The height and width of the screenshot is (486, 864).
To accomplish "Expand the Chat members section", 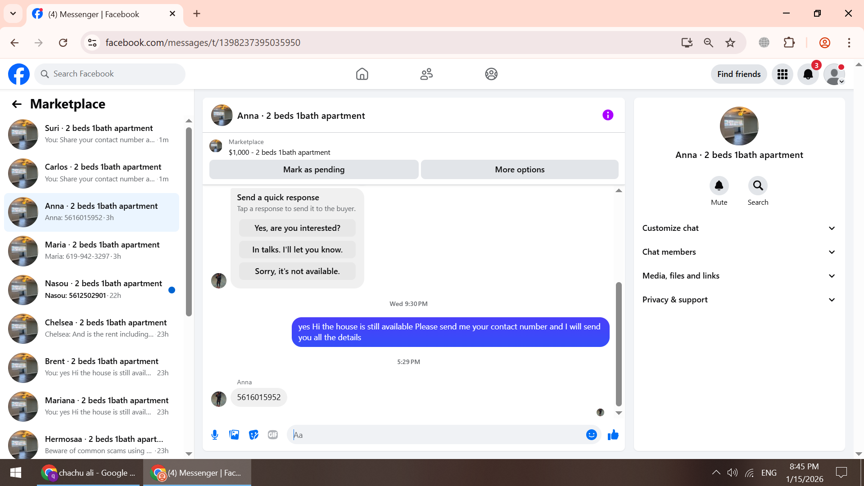I will (739, 252).
